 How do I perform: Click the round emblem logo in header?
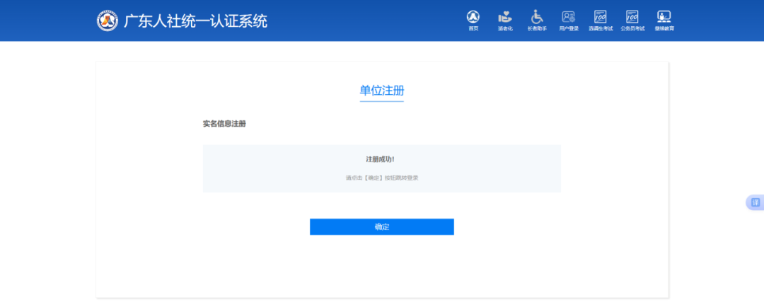point(108,21)
